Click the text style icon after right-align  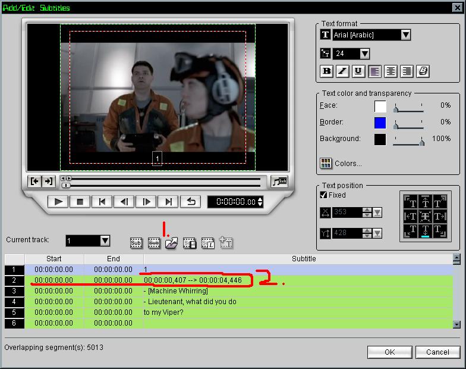pyautogui.click(x=423, y=71)
